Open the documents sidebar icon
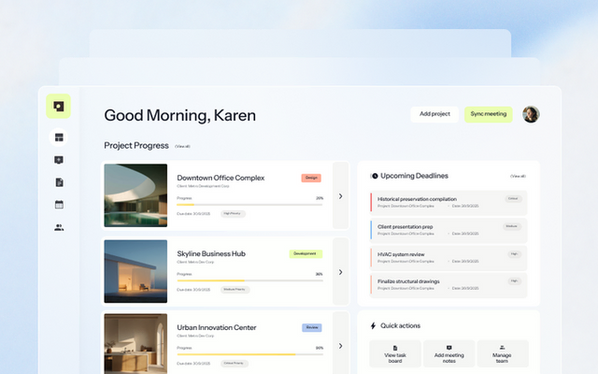The image size is (598, 374). pos(59,182)
